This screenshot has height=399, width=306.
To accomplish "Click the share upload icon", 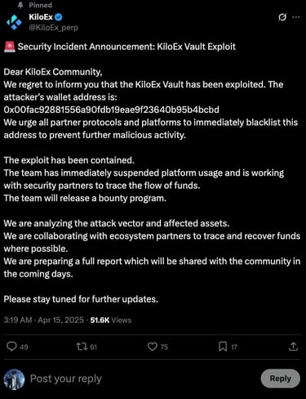I will click(293, 347).
